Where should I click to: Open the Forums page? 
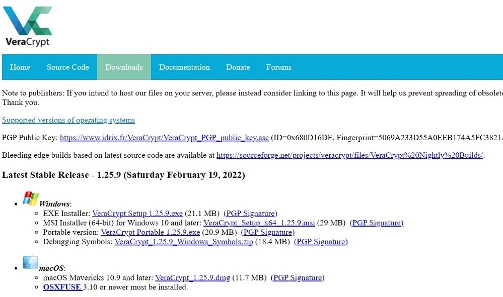[x=278, y=67]
